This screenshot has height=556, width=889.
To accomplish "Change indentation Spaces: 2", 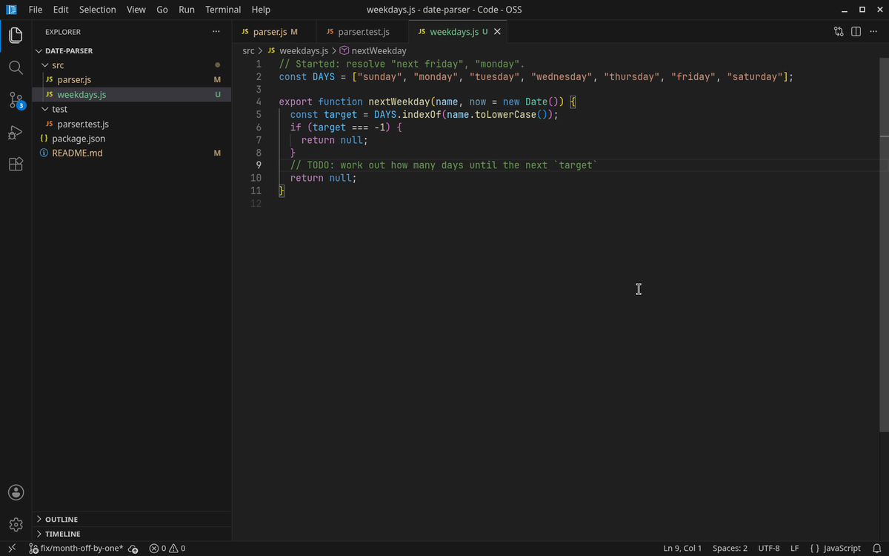I will pyautogui.click(x=730, y=549).
